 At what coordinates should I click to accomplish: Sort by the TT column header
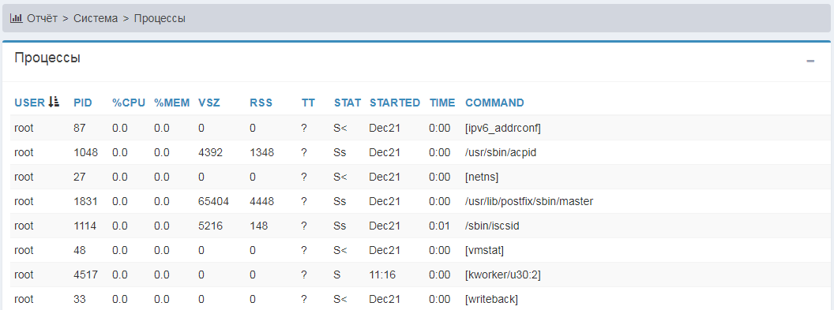click(x=308, y=103)
